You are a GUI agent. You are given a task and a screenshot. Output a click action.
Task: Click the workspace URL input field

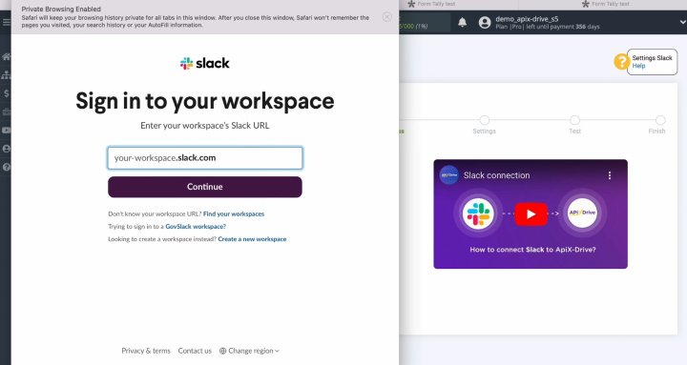[205, 158]
